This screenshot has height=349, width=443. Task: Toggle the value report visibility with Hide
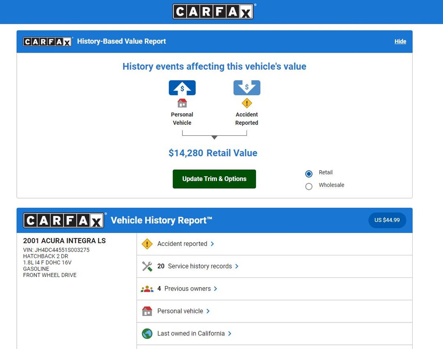pos(400,41)
